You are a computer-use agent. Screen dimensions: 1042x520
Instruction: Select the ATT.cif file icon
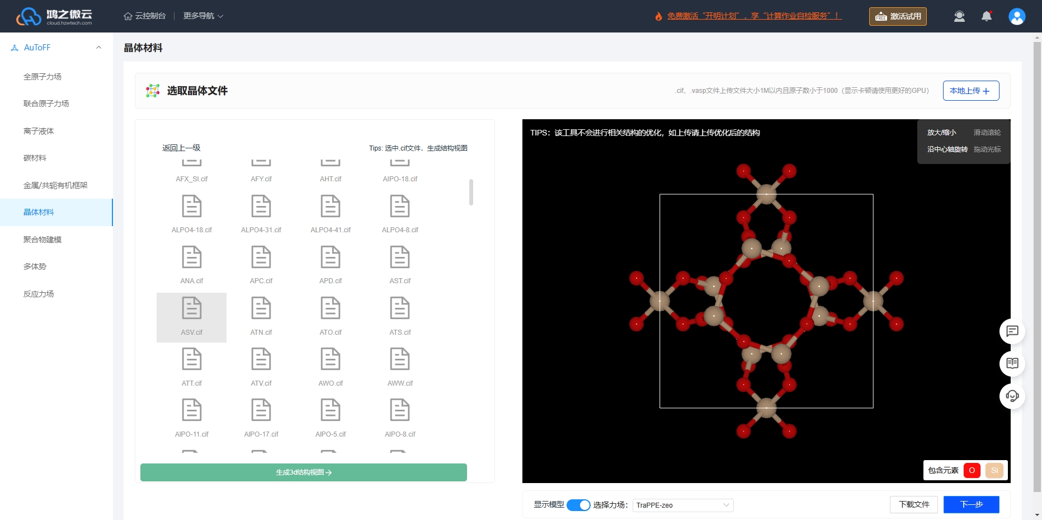192,359
